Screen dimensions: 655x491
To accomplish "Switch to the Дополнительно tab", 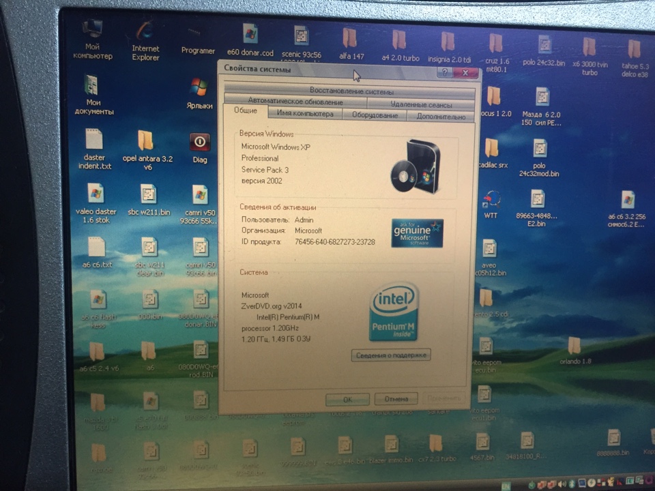I will [x=441, y=117].
